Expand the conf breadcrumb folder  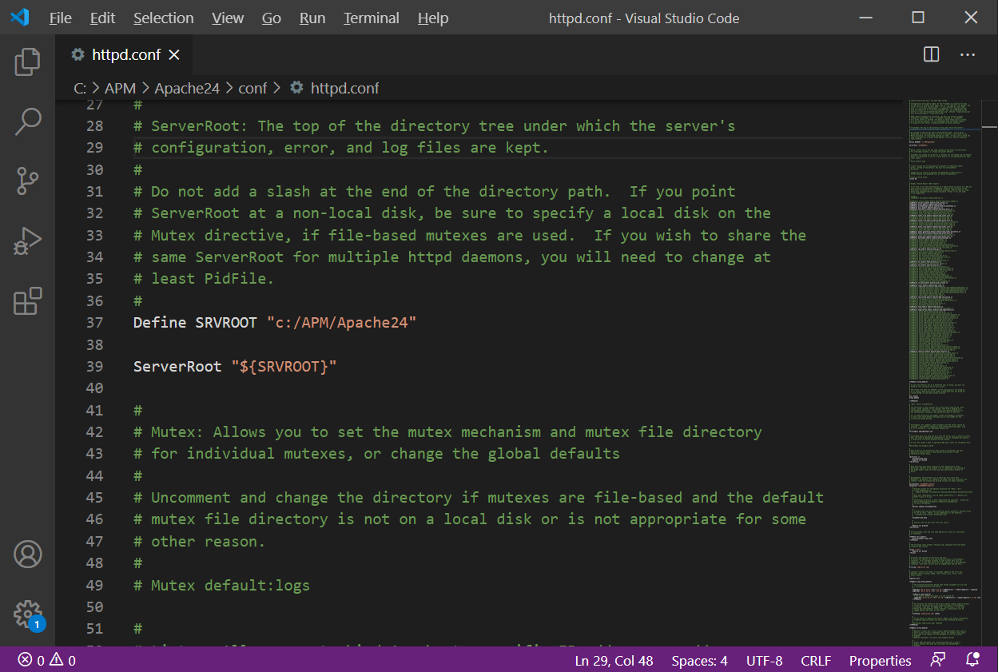coord(252,88)
